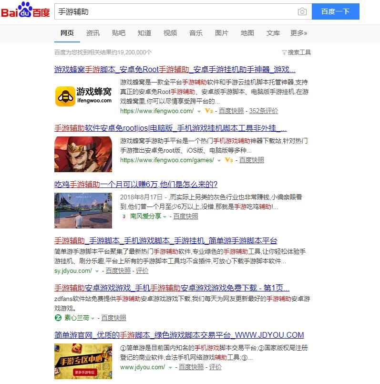Click 游戏蜂窝 ifengwoo.com logo thumbnail
380x384 pixels.
[x=83, y=96]
